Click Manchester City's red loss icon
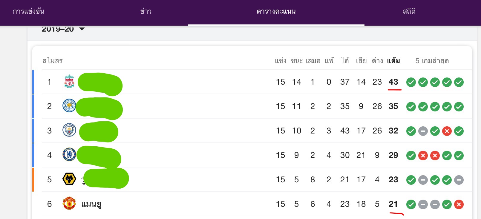Screen dimensions: 481x219 447,131
